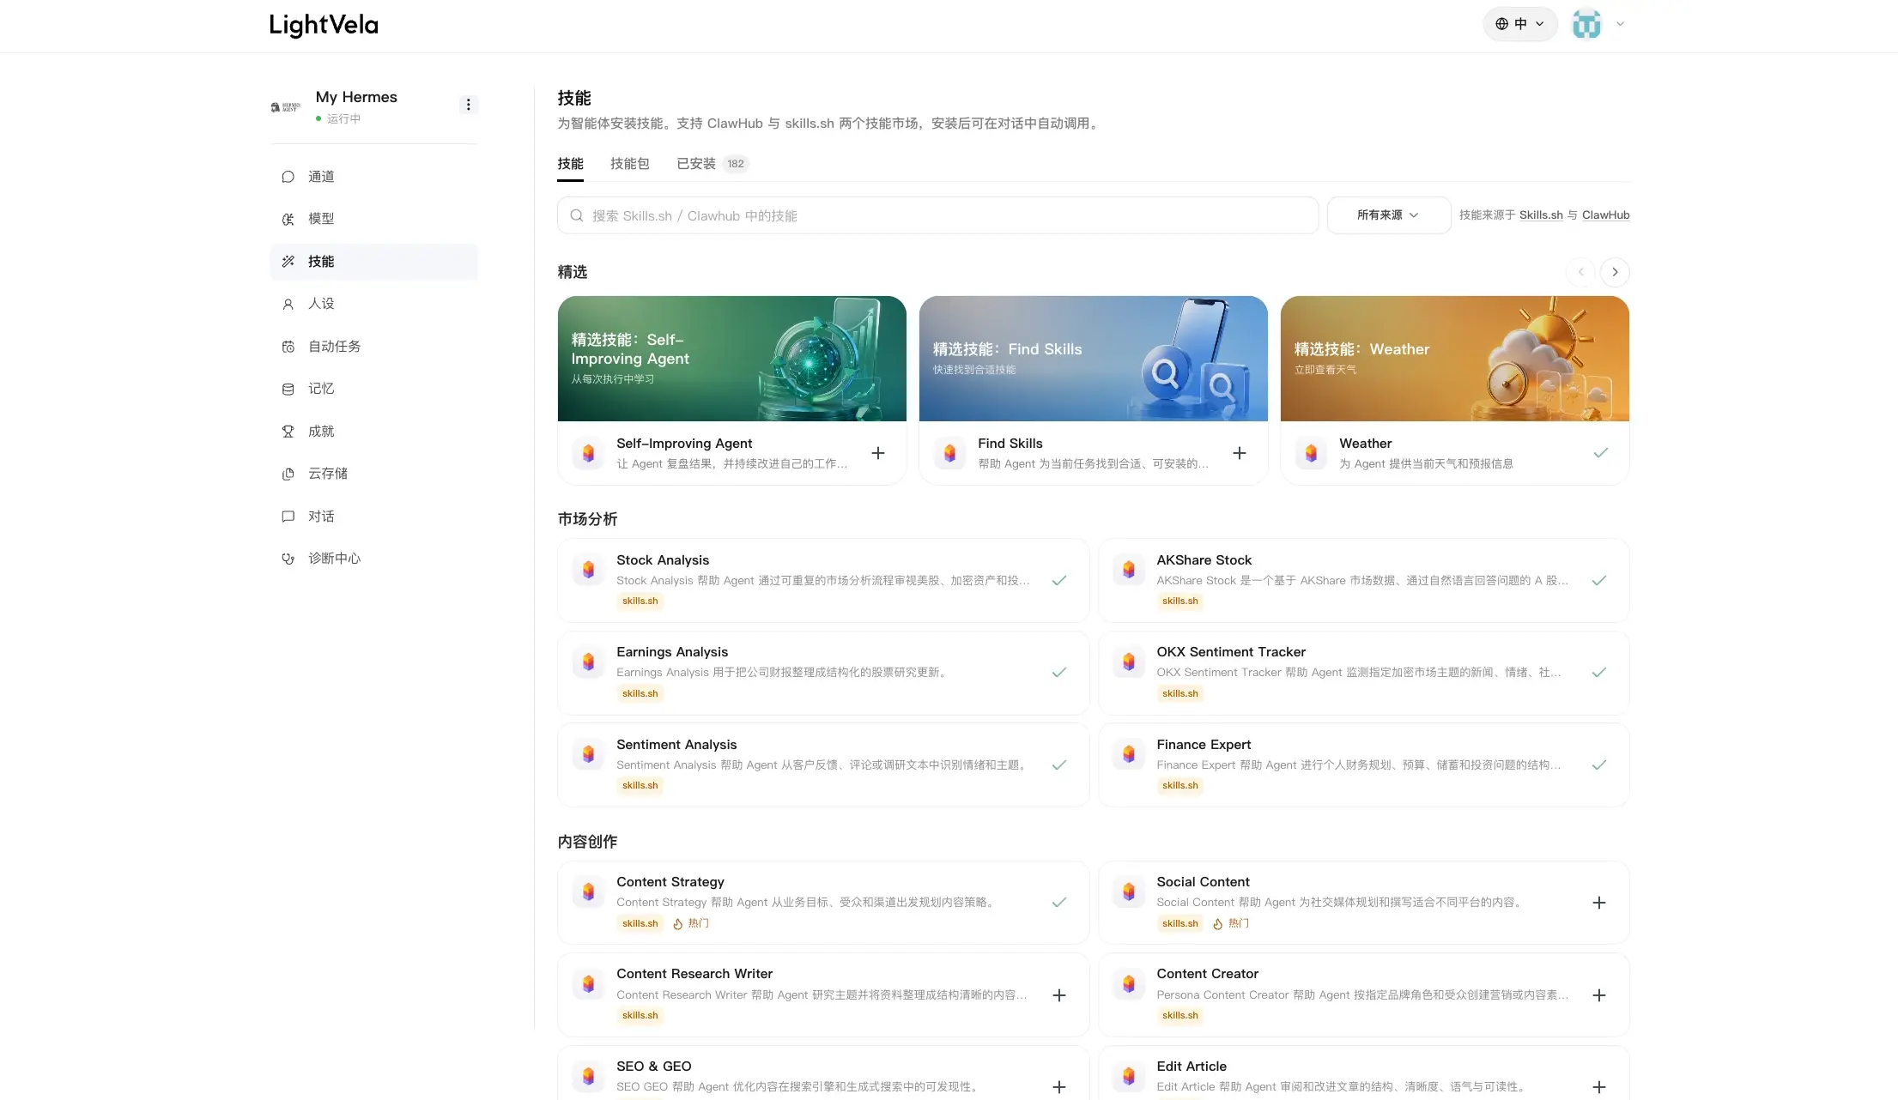Open the language selector 中 dropdown
This screenshot has height=1100, width=1898.
click(x=1520, y=24)
